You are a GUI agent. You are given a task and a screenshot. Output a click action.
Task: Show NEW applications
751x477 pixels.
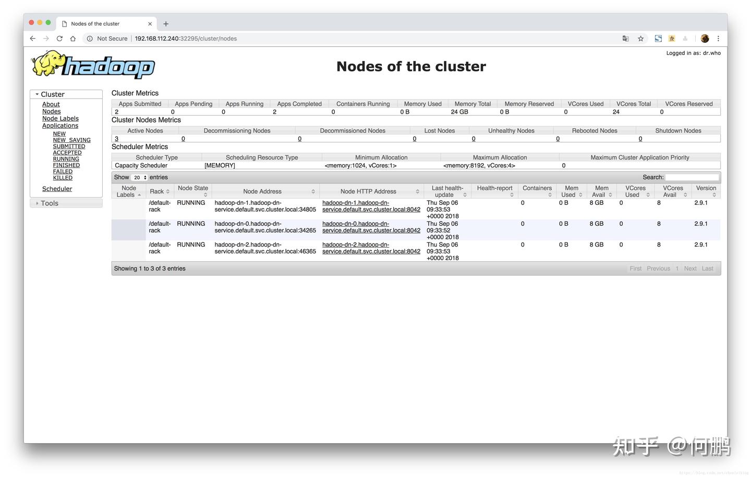pyautogui.click(x=59, y=134)
